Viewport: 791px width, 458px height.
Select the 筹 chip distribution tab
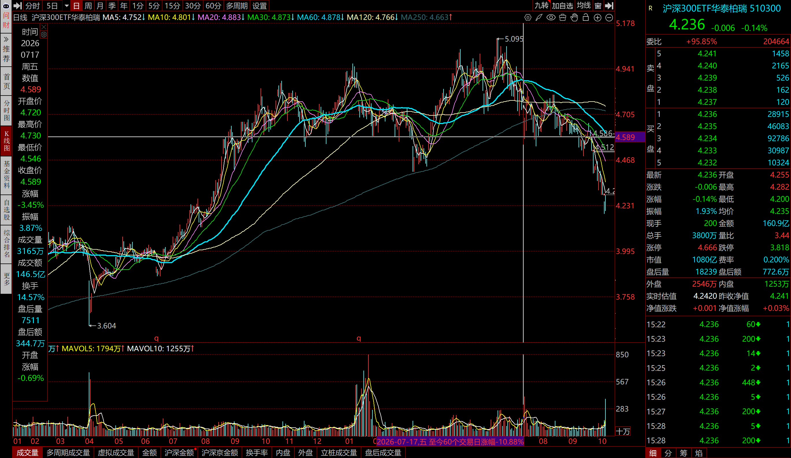coord(683,453)
